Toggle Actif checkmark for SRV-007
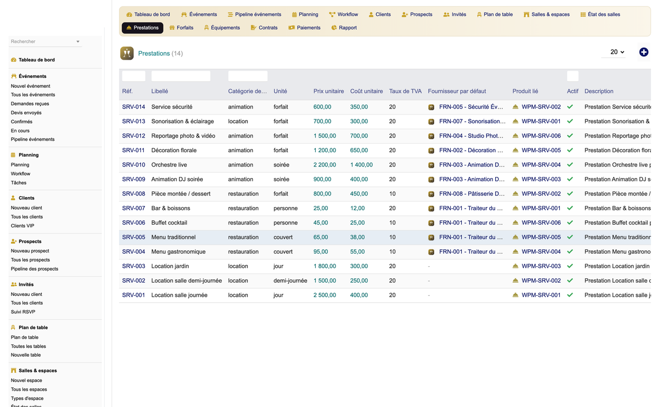Image resolution: width=658 pixels, height=407 pixels. [570, 208]
